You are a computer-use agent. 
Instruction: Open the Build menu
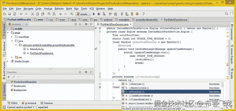(69, 9)
